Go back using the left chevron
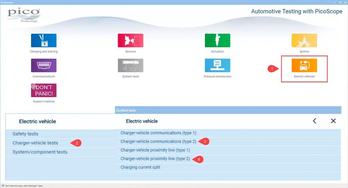Viewport: 348px width, 188px height. click(315, 121)
